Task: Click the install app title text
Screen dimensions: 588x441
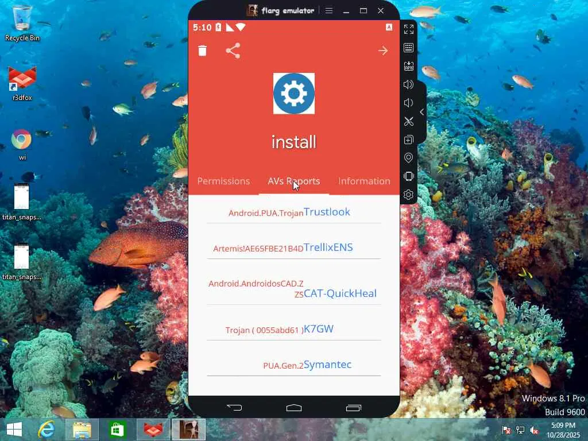Action: (x=293, y=142)
